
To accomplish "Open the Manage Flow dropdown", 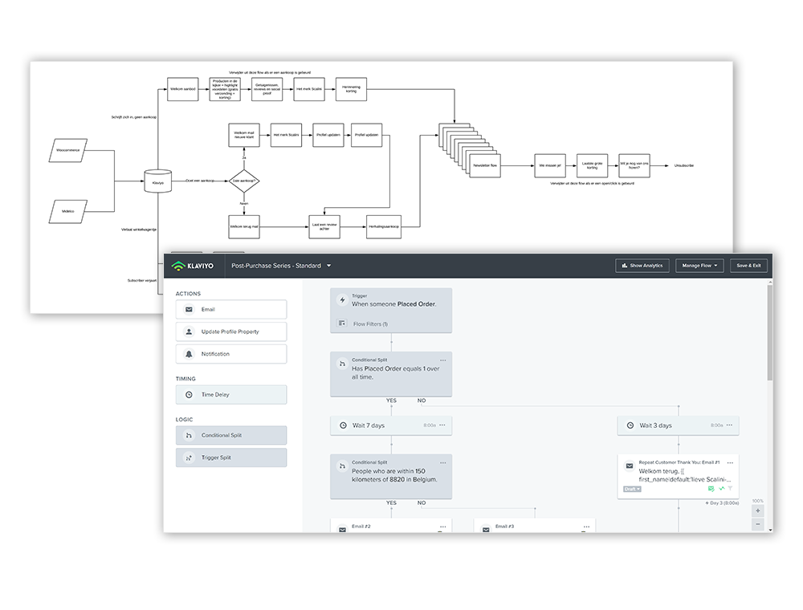I will [x=699, y=266].
